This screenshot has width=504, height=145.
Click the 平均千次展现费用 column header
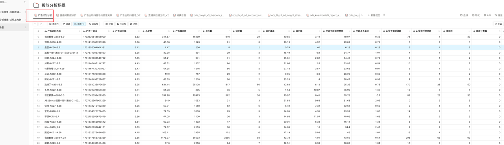pyautogui.click(x=336, y=31)
